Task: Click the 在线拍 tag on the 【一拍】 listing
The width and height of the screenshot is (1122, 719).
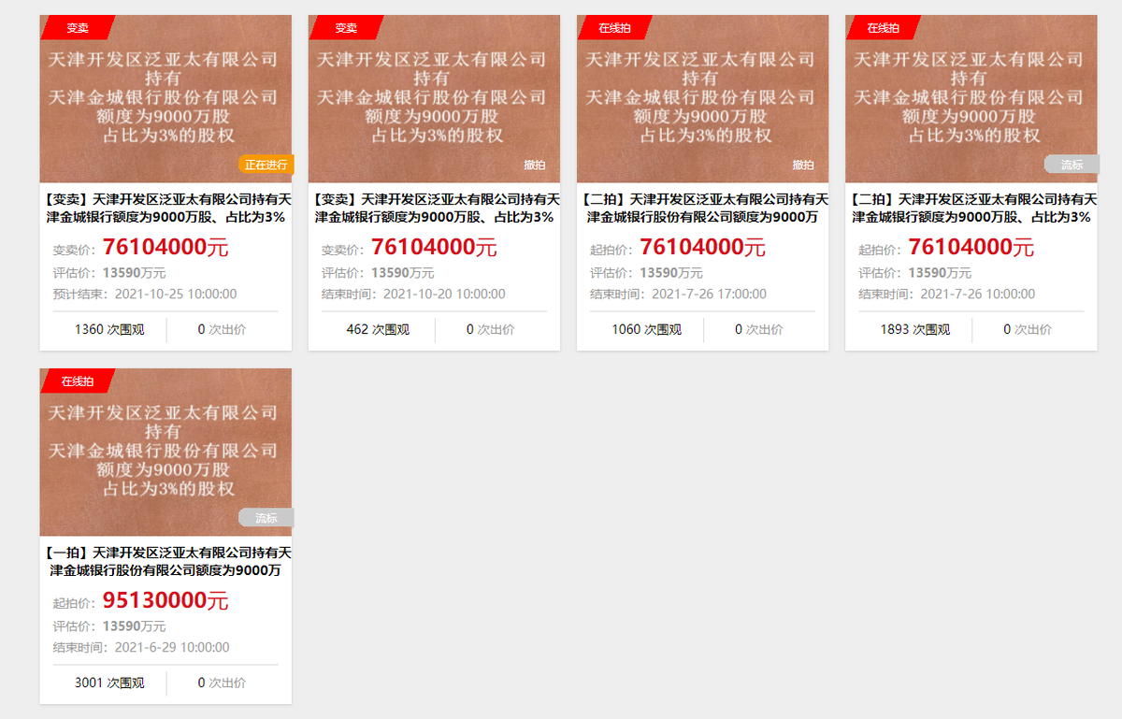Action: pyautogui.click(x=78, y=381)
